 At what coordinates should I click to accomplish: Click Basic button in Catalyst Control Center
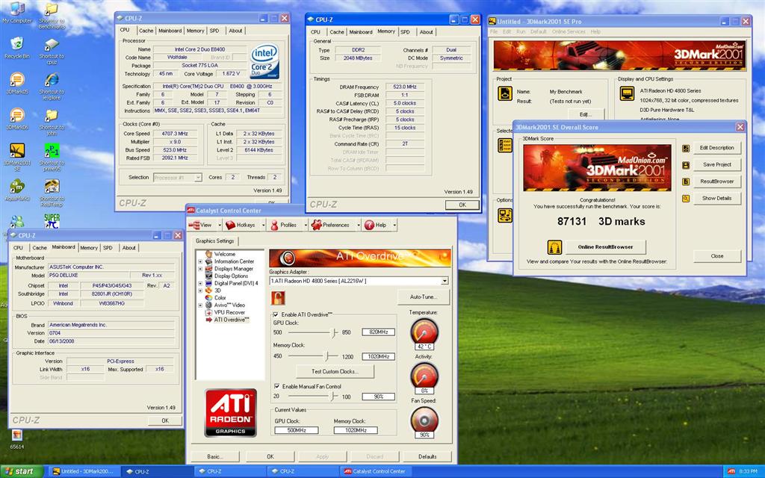coord(214,456)
